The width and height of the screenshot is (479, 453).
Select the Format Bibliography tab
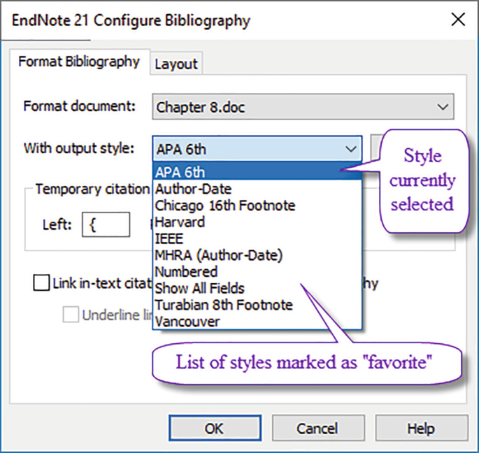click(x=79, y=62)
